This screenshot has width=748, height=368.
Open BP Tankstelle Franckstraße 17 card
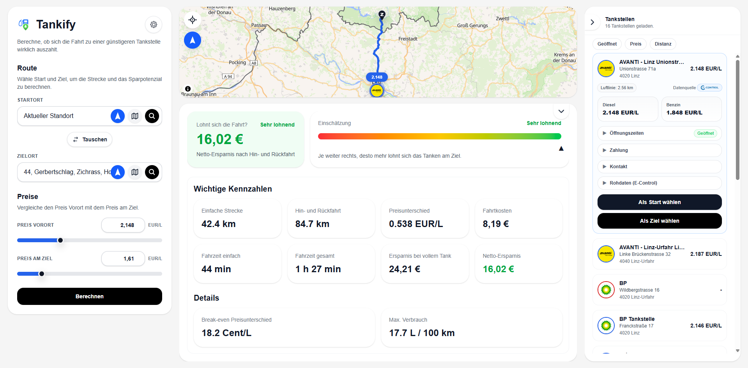point(660,326)
